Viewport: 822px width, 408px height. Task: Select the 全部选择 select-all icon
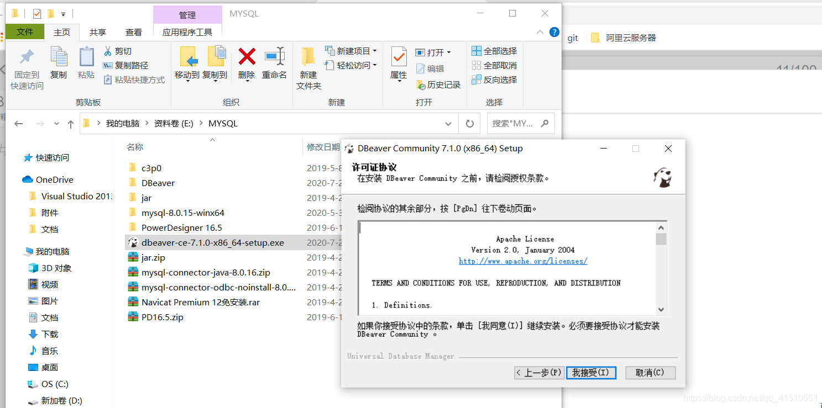coord(475,50)
